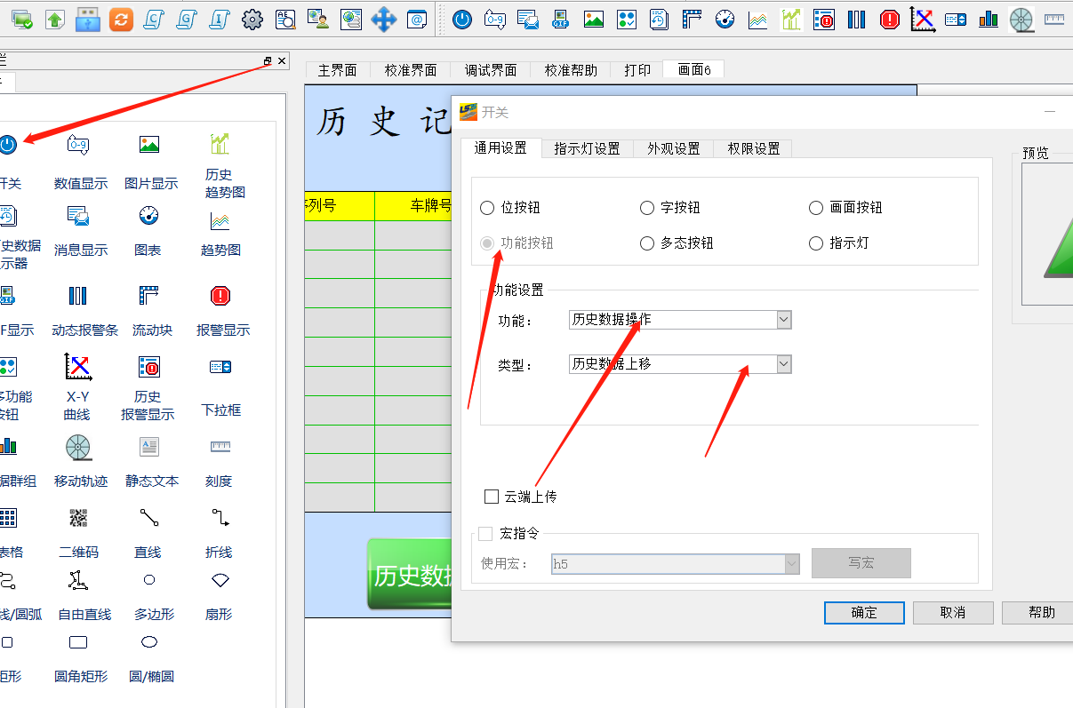Click the green 历史数据 button on canvas
This screenshot has width=1073, height=708.
click(410, 575)
